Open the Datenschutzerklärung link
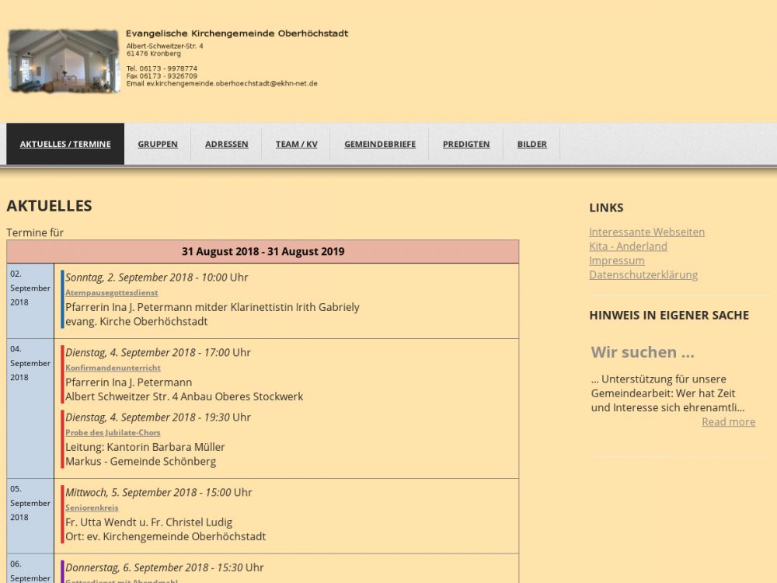777x583 pixels. tap(643, 274)
